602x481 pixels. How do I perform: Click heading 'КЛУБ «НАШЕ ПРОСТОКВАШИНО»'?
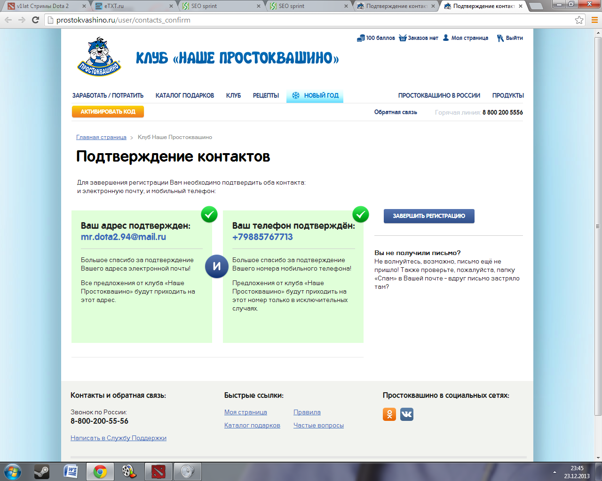237,58
